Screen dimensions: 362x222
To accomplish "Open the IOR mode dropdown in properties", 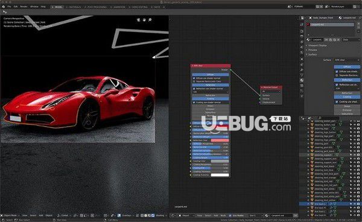I will [x=347, y=89].
